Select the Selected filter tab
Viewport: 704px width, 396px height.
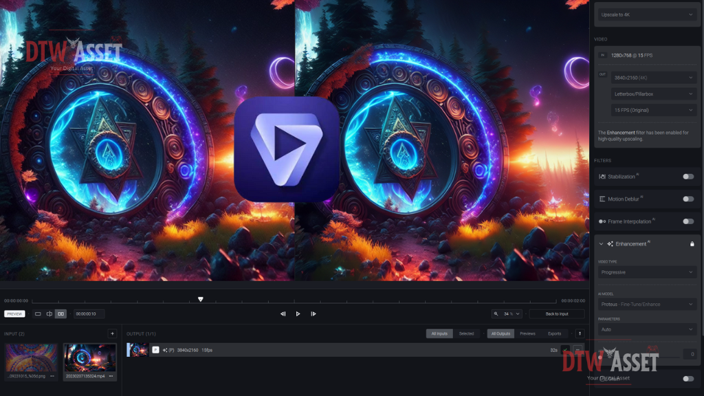point(466,333)
